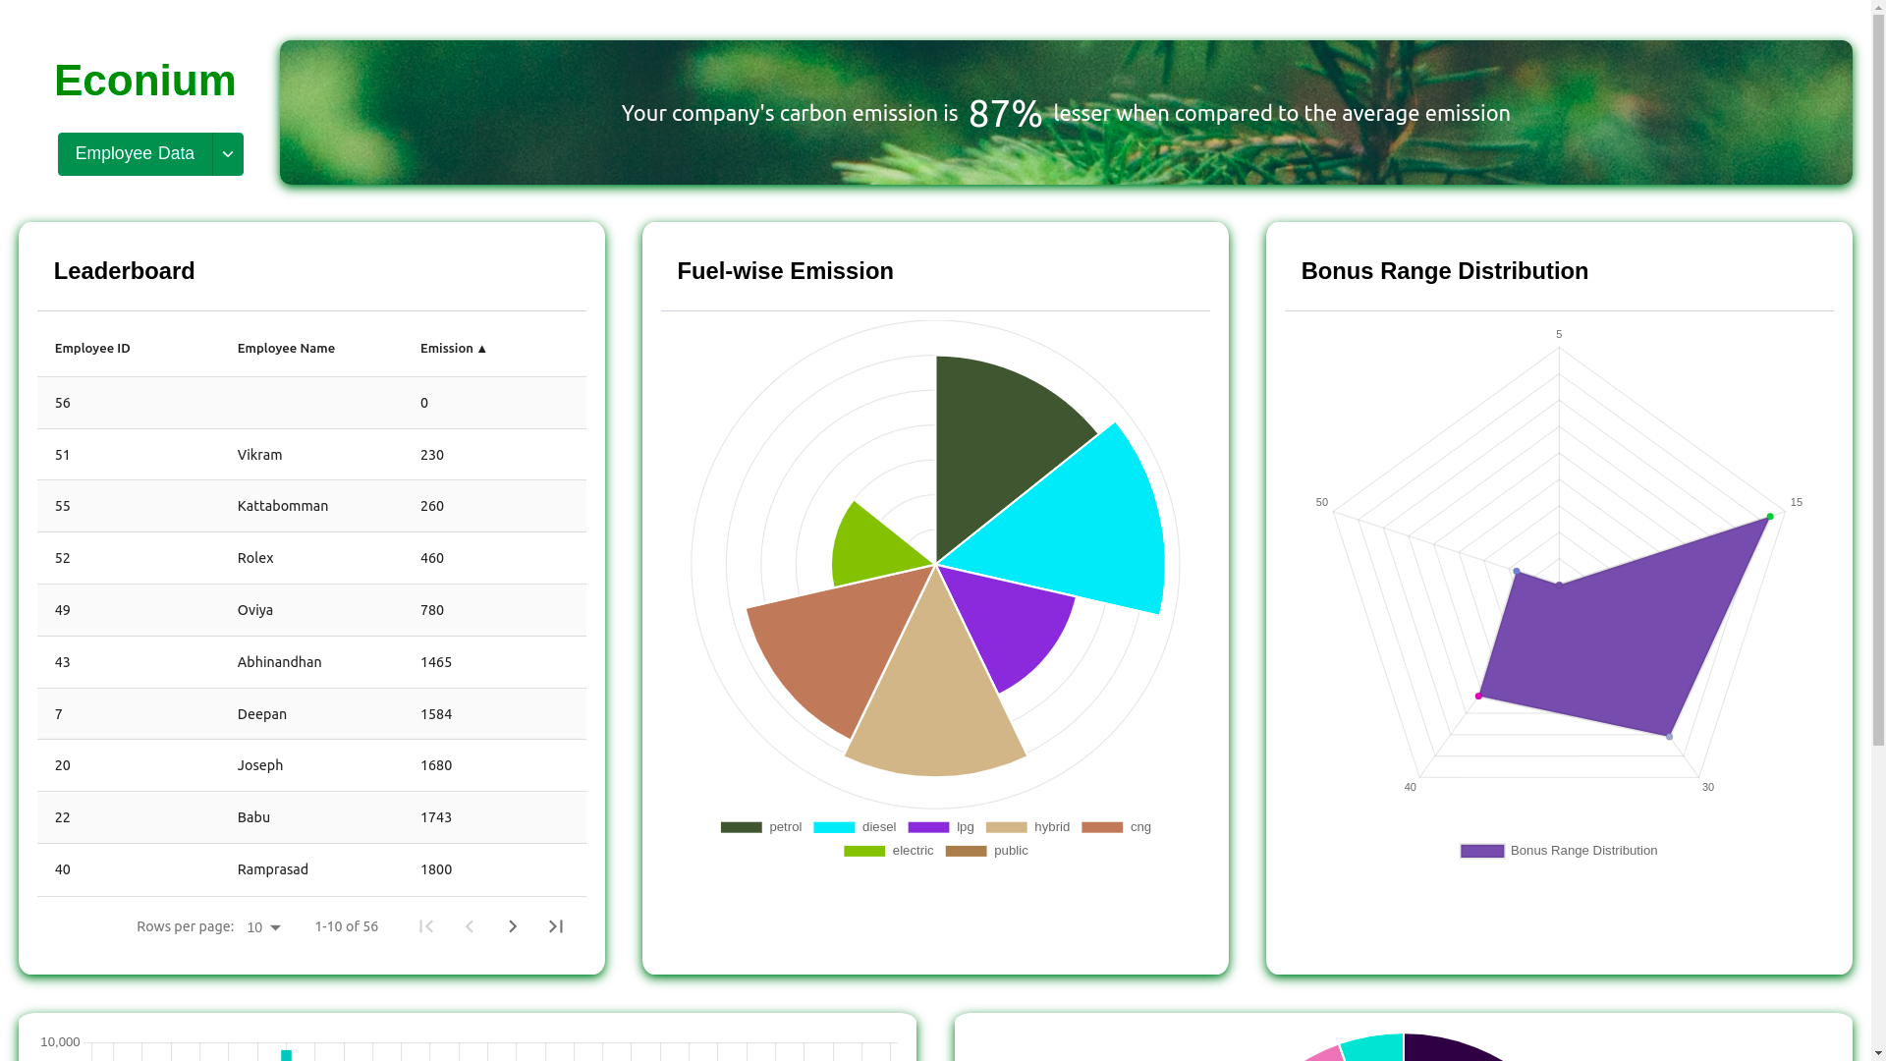Click radar data point near axis 30
Image resolution: width=1886 pixels, height=1061 pixels.
(x=1669, y=737)
